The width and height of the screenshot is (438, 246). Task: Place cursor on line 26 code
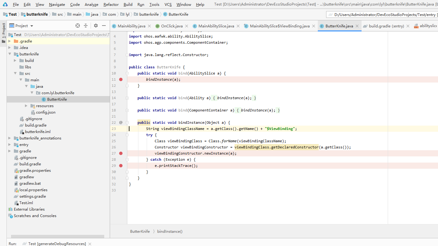click(253, 147)
